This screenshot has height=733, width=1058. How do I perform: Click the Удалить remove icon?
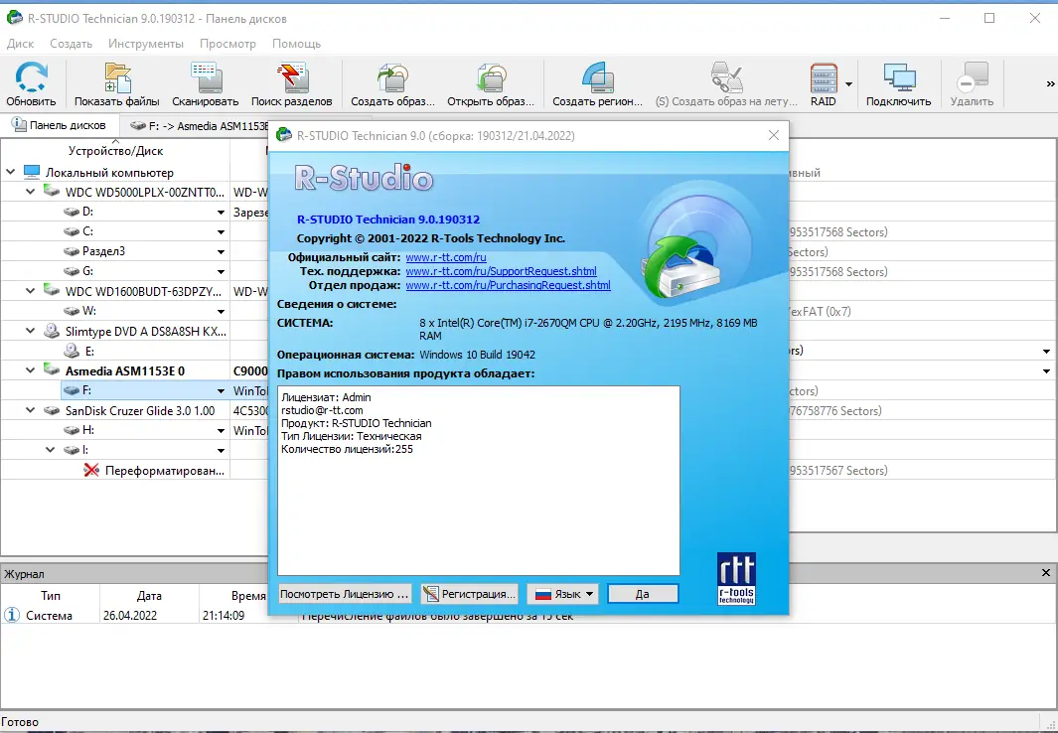pos(971,79)
